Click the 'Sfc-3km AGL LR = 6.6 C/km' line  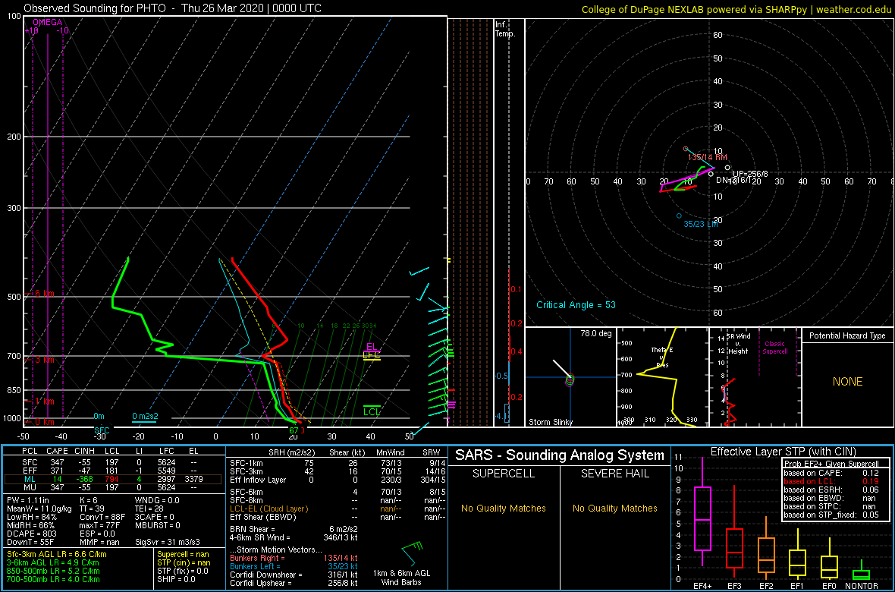click(x=57, y=555)
